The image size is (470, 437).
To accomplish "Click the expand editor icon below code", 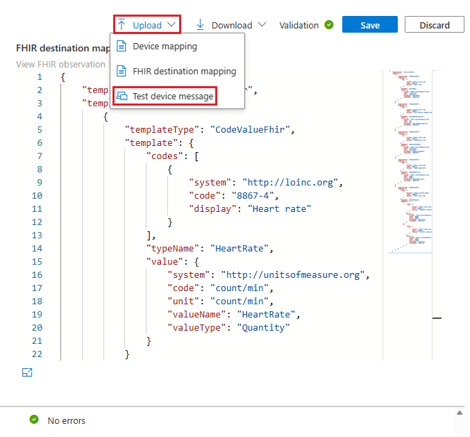I will tap(27, 372).
